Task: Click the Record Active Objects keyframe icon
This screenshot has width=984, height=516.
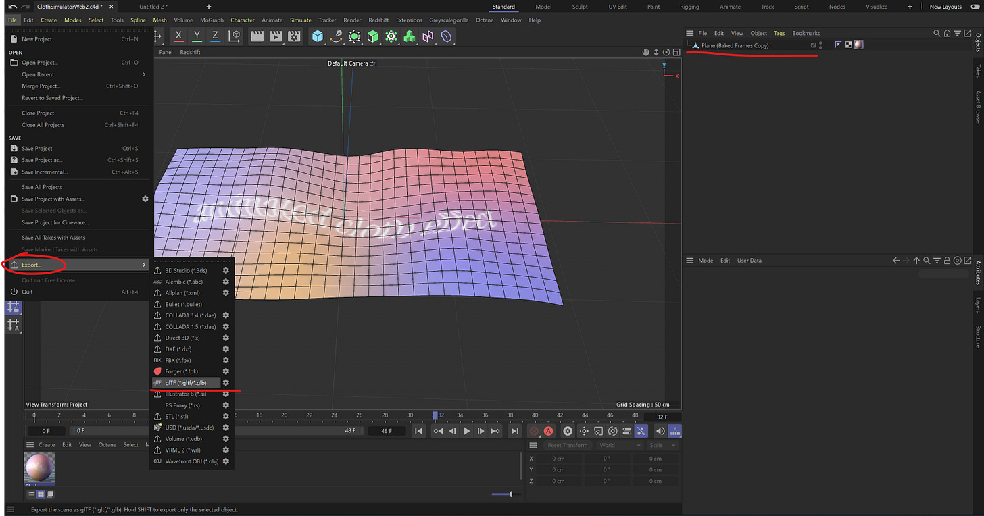Action: (534, 431)
